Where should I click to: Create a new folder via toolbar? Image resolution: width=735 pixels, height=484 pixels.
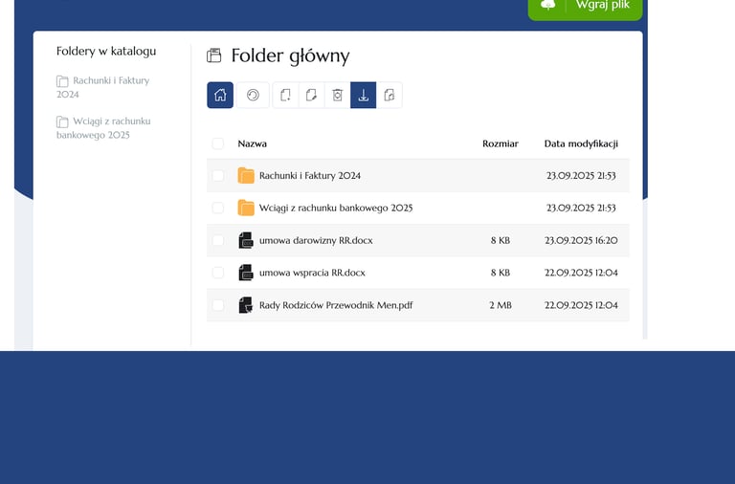(x=285, y=95)
